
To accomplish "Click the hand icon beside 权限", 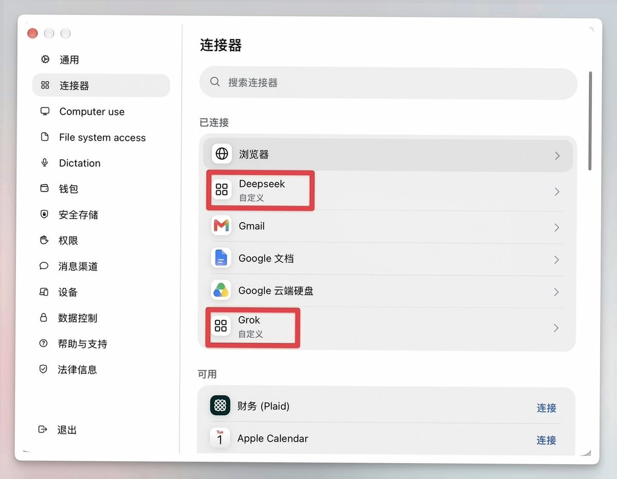I will [44, 240].
